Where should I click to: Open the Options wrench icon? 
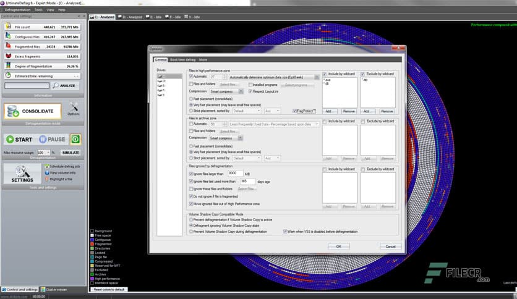74,107
